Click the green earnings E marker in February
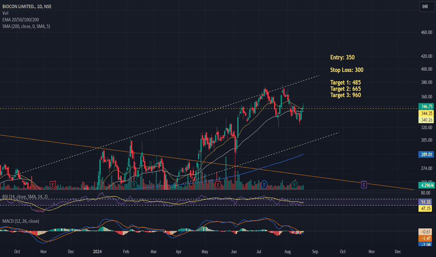The image size is (436, 257). pos(134,184)
